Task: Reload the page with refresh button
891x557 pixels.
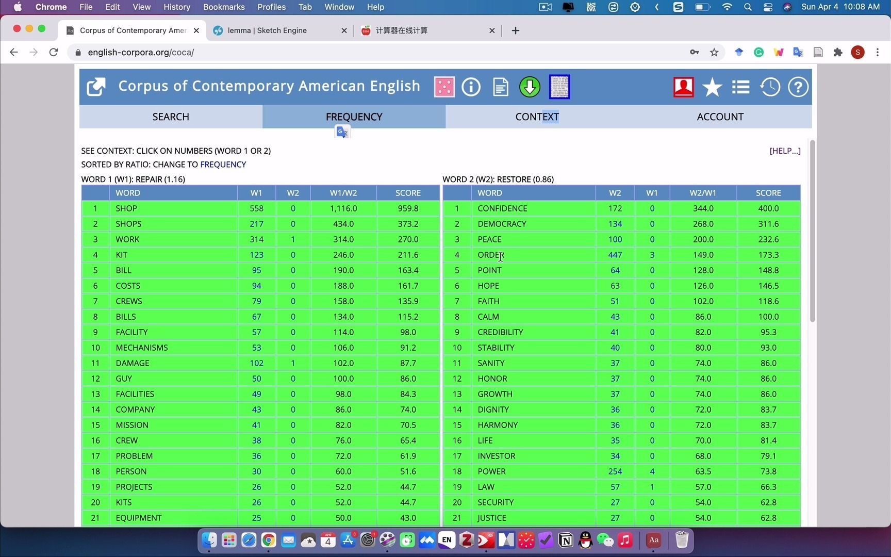Action: (53, 52)
